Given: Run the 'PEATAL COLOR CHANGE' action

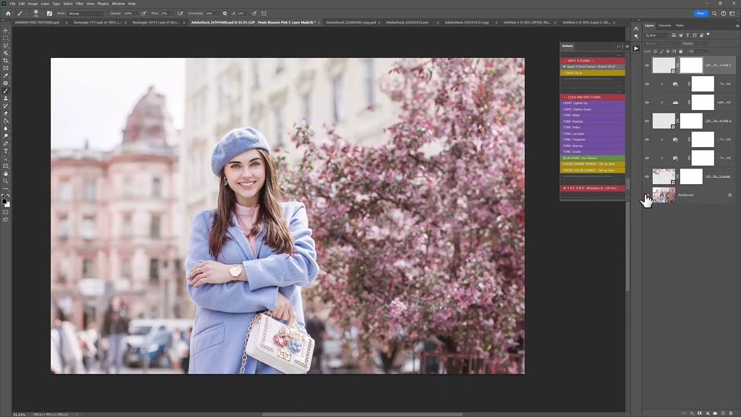Looking at the screenshot, I should pos(593,170).
